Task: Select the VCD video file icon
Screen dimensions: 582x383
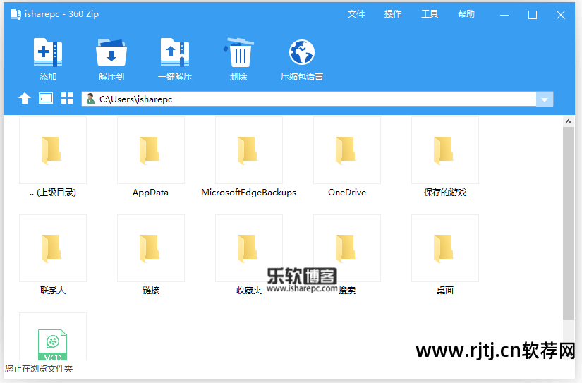Action: point(53,345)
